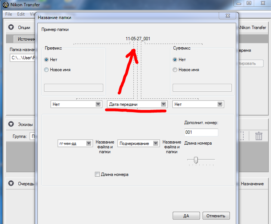
Task: Click the Суффикс new name text field
Action: (202, 88)
